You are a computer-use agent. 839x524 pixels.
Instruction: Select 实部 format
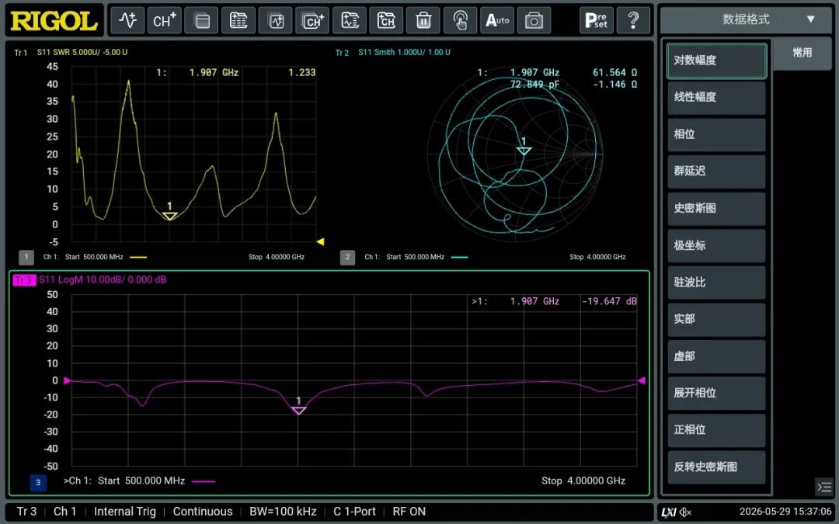716,319
